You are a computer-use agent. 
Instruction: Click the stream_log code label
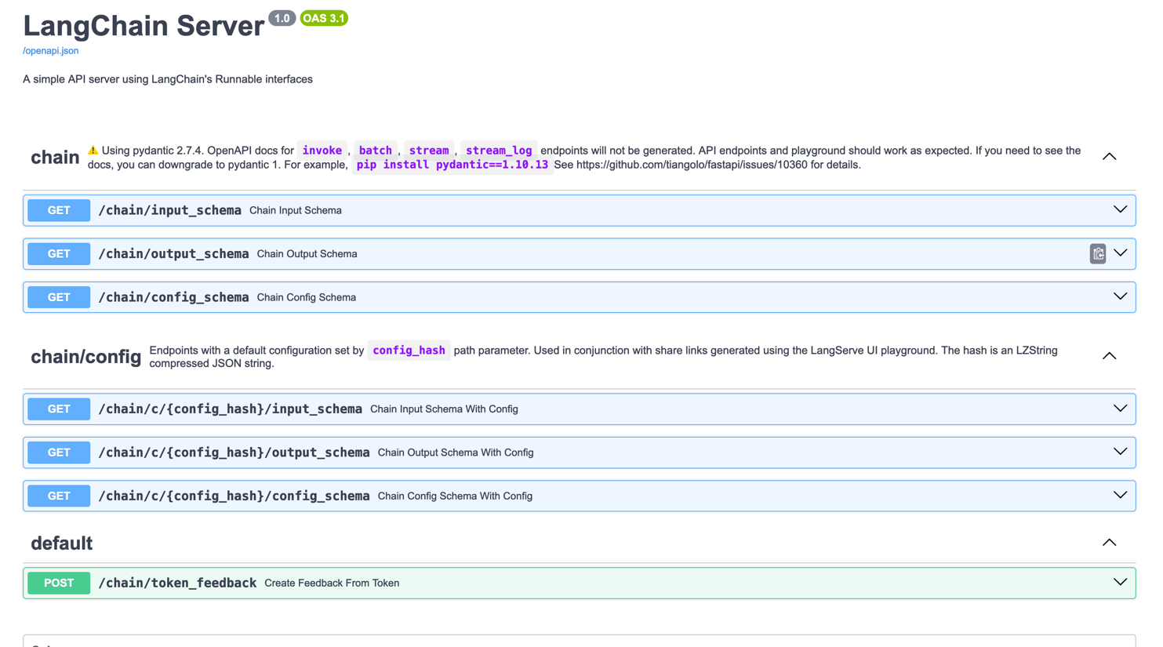499,151
